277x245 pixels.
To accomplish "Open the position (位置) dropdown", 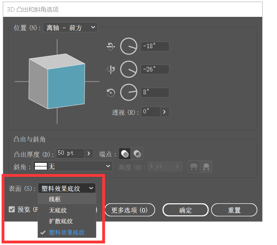I will coord(70,27).
